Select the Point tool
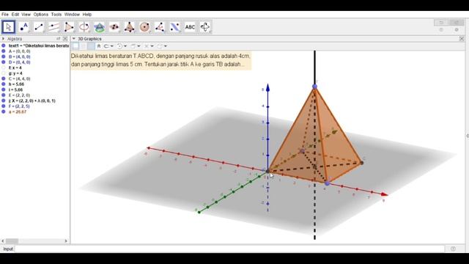The height and width of the screenshot is (264, 469). point(24,27)
